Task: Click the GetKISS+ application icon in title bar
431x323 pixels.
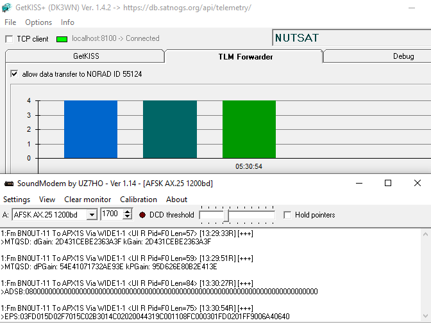Action: (6, 8)
